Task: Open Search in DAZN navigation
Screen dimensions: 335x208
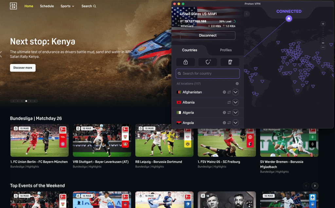Action: coord(89,6)
